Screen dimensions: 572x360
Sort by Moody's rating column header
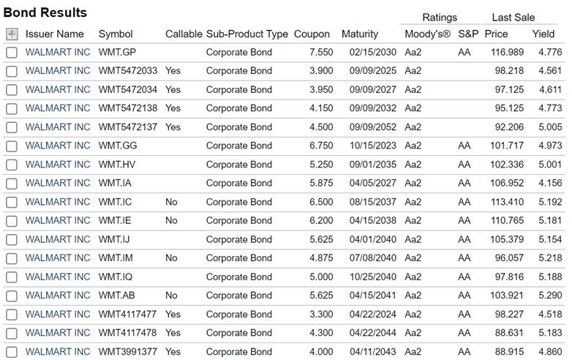coord(428,34)
